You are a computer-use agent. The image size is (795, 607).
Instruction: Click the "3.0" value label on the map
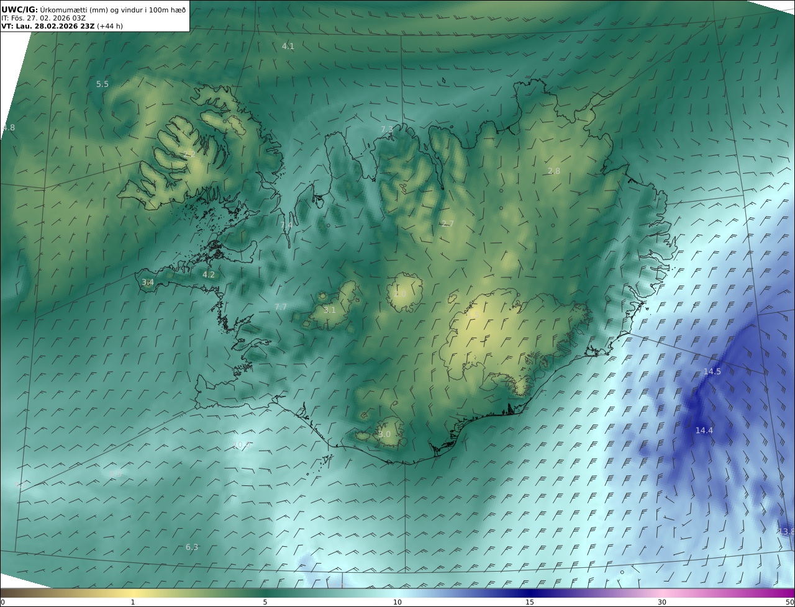384,434
